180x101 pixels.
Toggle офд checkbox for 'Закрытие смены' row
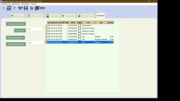pos(79,31)
